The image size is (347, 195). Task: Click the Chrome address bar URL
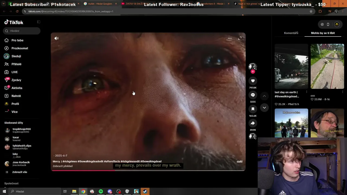[71, 11]
